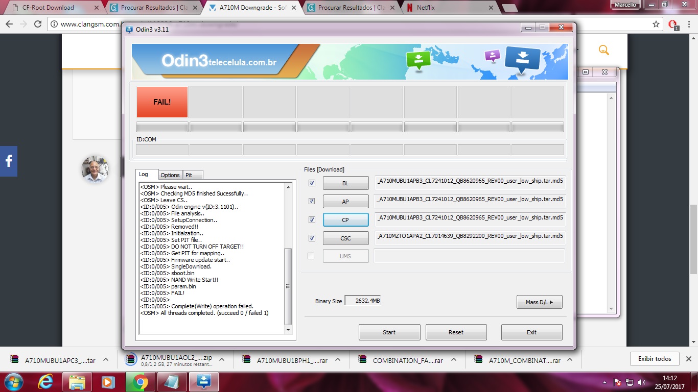Switch to Odin3 on the taskbar
Screen dimensions: 698x392
[x=204, y=382]
